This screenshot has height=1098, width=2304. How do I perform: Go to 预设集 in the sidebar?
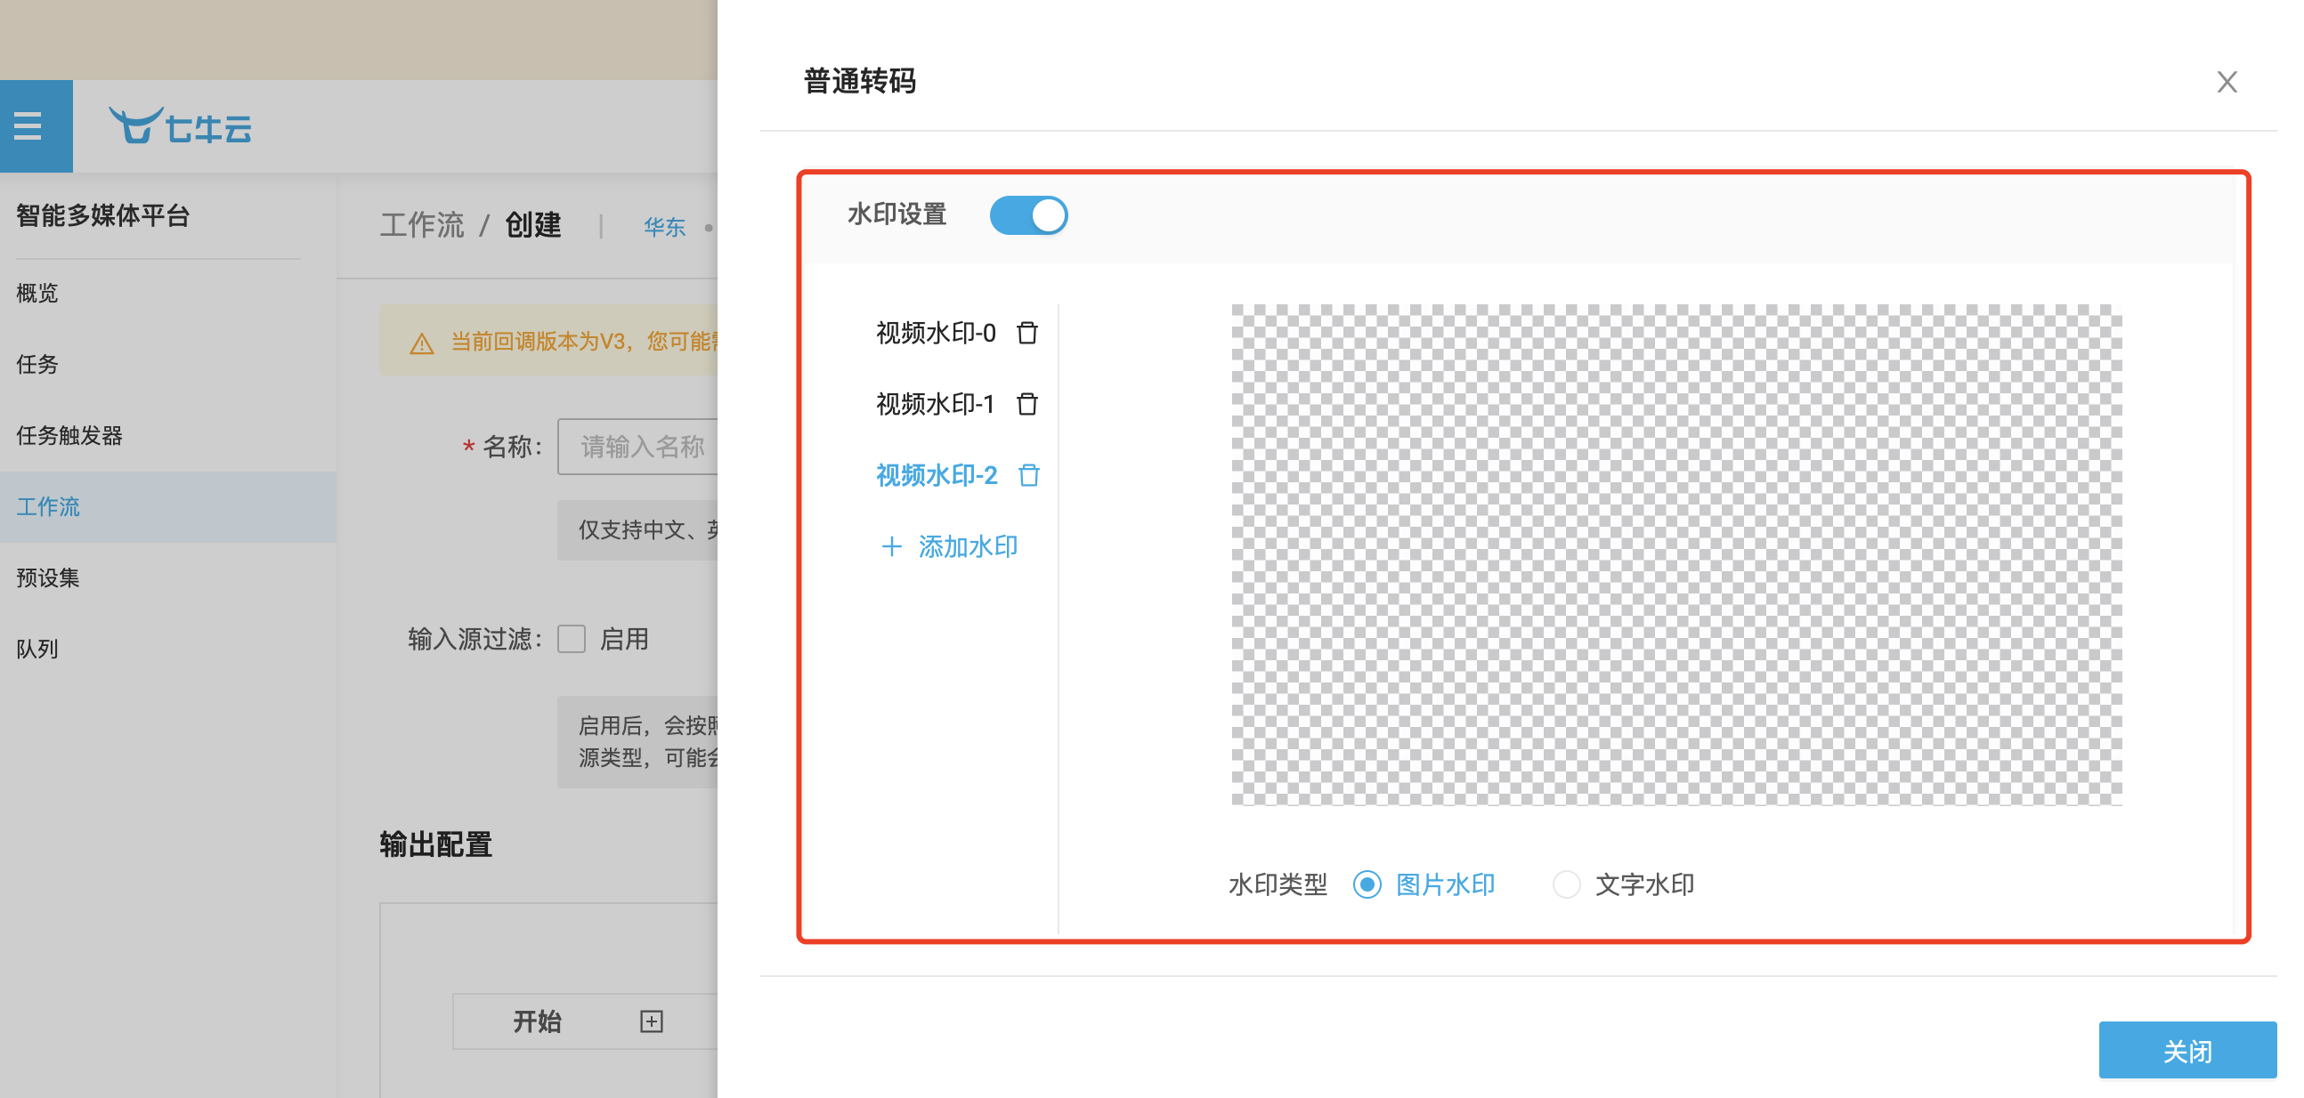click(48, 577)
